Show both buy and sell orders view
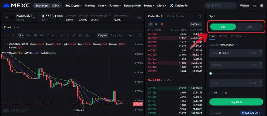 (151, 24)
